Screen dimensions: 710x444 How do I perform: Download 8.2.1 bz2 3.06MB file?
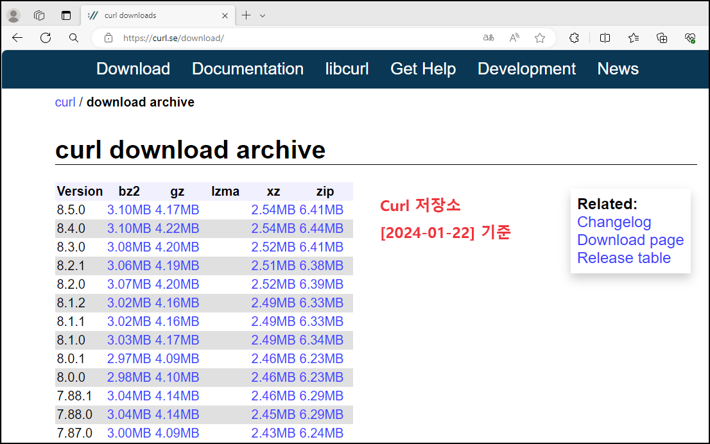coord(129,266)
